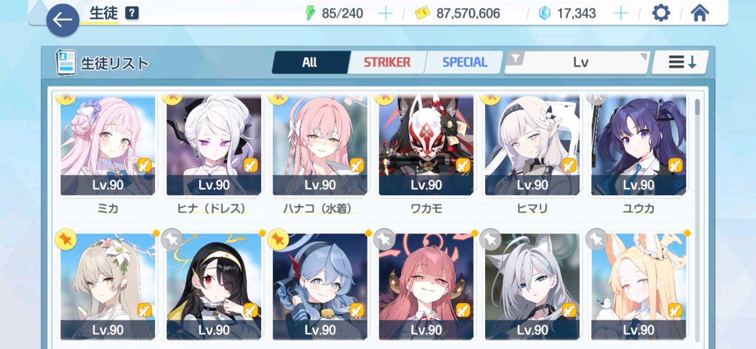Switch to the SPECIAL tab
756x349 pixels.
point(464,62)
